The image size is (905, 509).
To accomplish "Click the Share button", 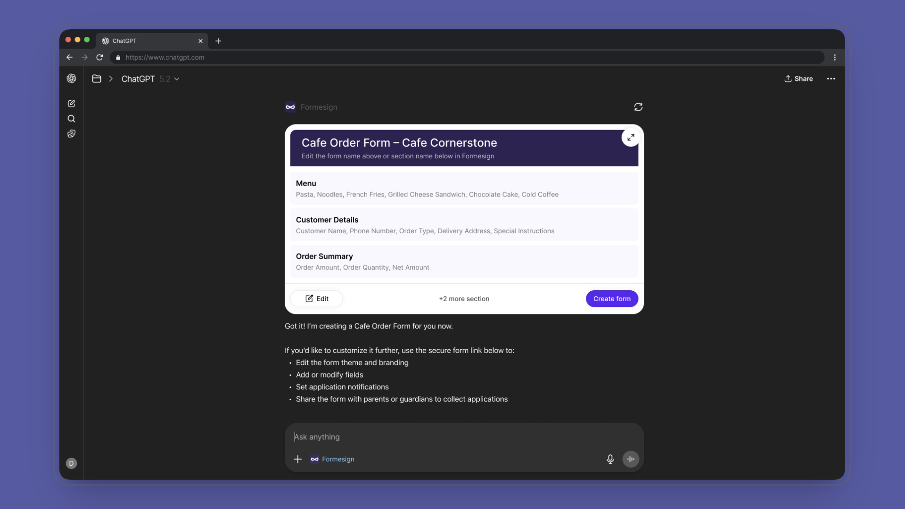I will (x=798, y=79).
